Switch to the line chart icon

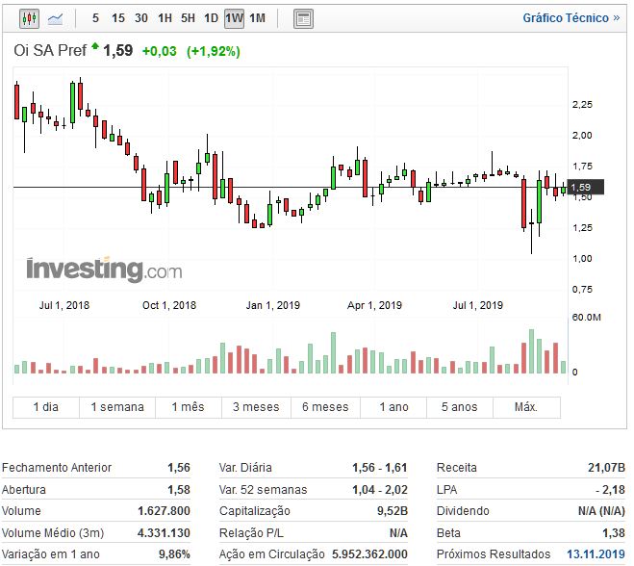(55, 18)
